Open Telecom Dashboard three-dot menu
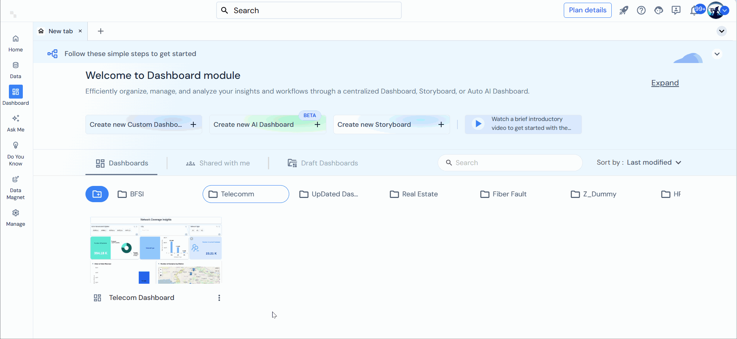Viewport: 737px width, 339px height. click(219, 298)
